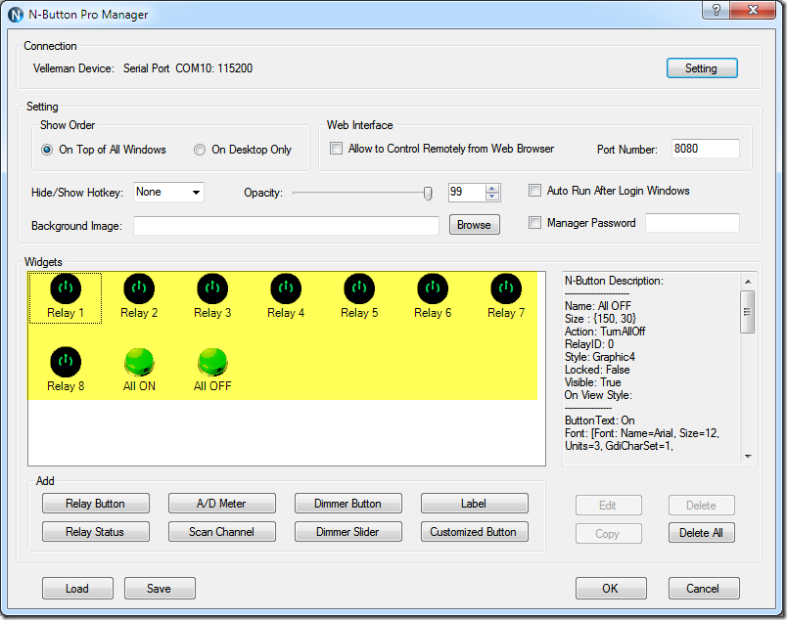Click Delete All widgets button
The image size is (787, 620).
702,533
